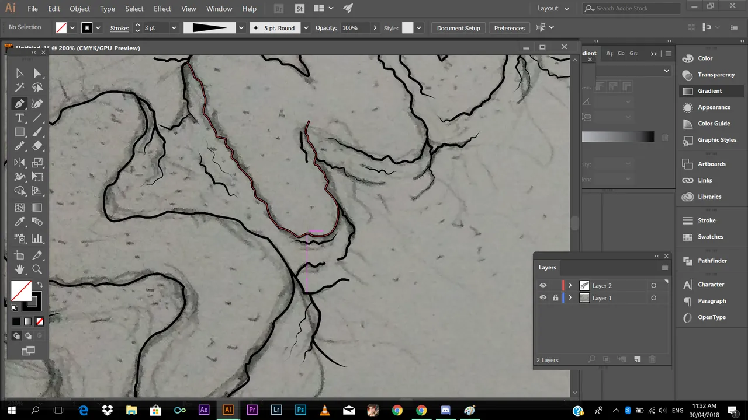Switch to Draw Behind mode
748x420 pixels.
[x=28, y=336]
